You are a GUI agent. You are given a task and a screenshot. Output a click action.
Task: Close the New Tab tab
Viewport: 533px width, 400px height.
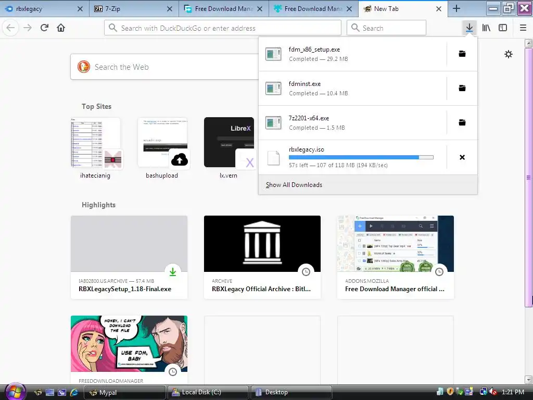pos(439,9)
